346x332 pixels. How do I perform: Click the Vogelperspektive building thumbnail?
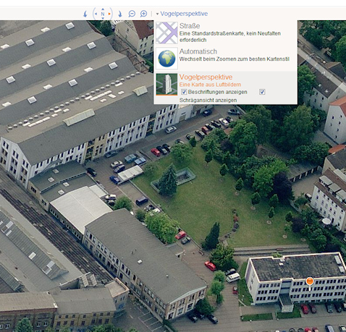pos(166,85)
